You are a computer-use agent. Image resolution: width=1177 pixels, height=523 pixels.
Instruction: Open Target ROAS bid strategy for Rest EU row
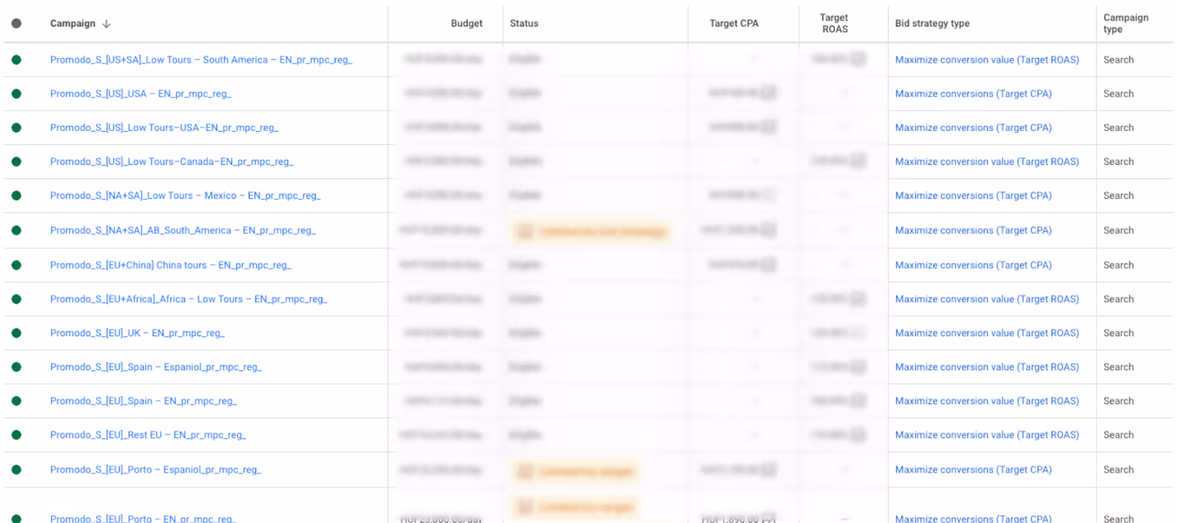[986, 435]
